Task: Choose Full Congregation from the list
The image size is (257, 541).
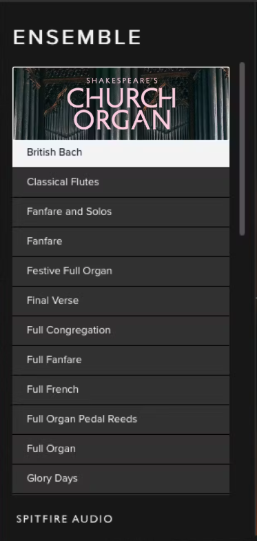Action: [121, 331]
